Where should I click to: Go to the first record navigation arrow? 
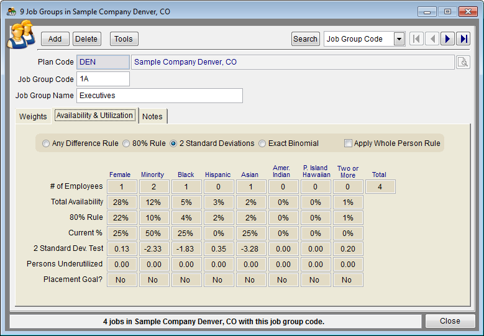pyautogui.click(x=416, y=39)
